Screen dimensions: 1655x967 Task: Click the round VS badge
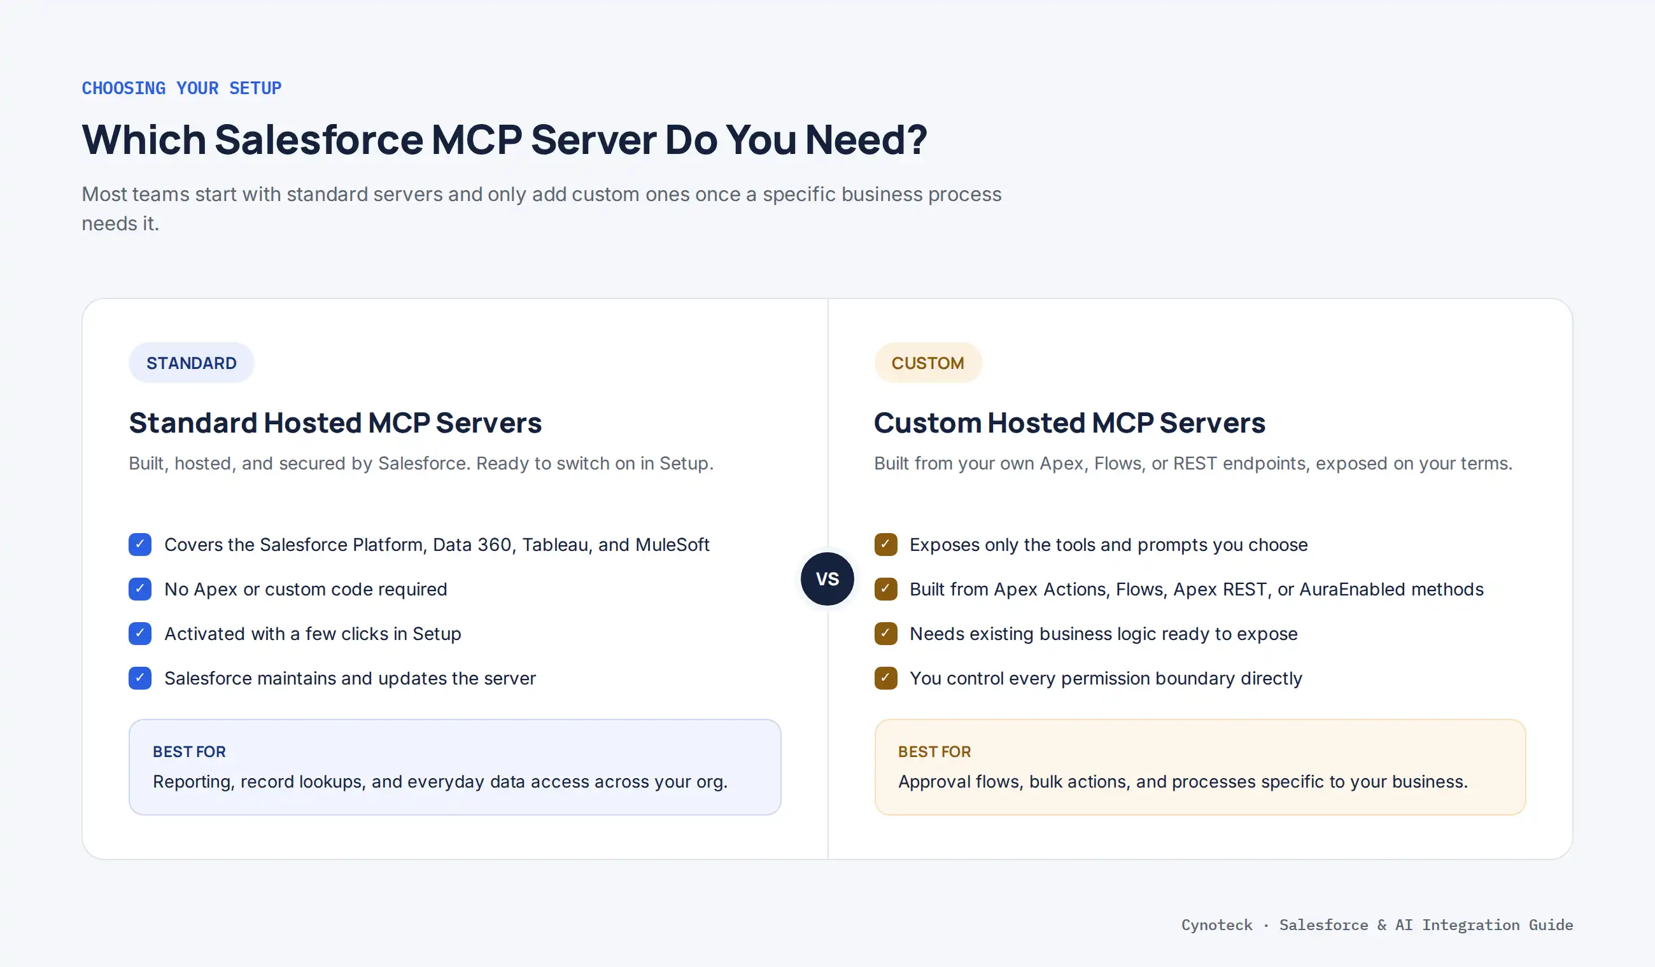point(827,579)
